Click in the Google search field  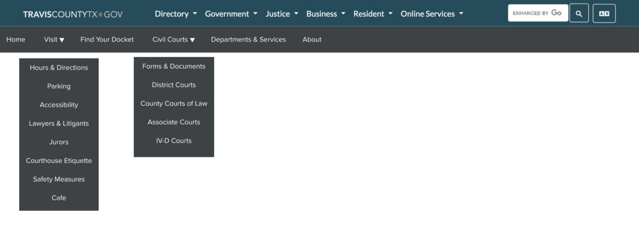click(537, 13)
